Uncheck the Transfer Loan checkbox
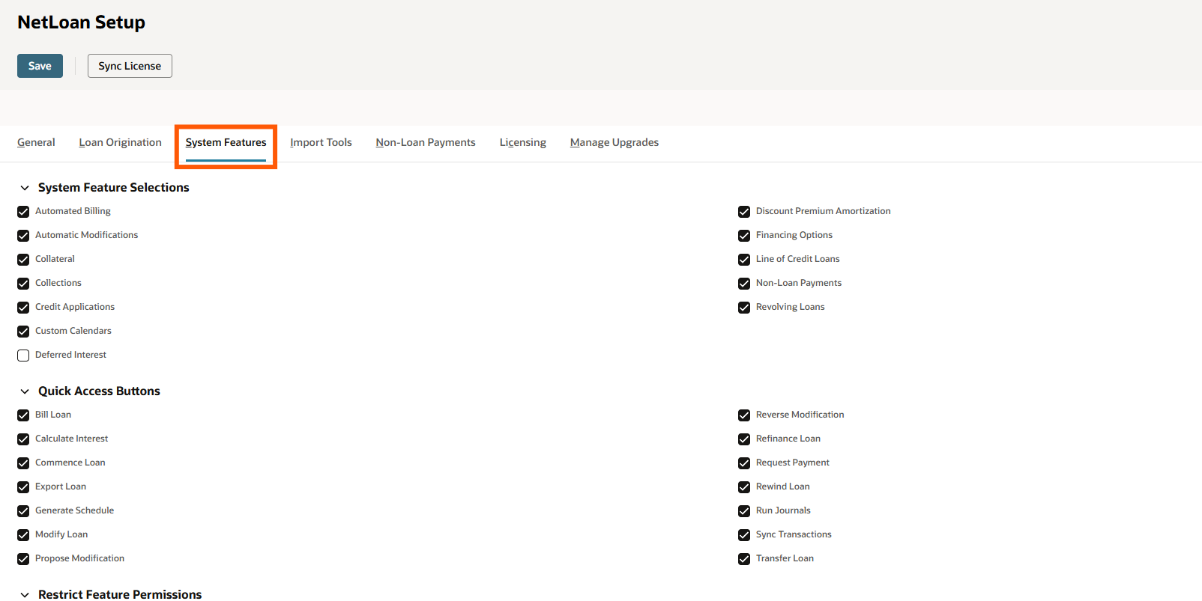 coord(744,559)
